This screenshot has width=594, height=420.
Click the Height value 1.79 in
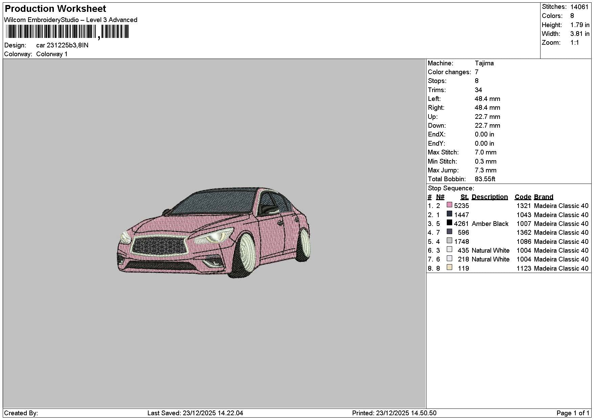(579, 25)
